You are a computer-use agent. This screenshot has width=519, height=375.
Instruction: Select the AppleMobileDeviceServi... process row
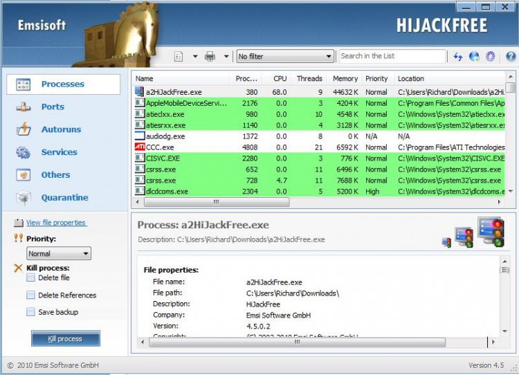320,103
